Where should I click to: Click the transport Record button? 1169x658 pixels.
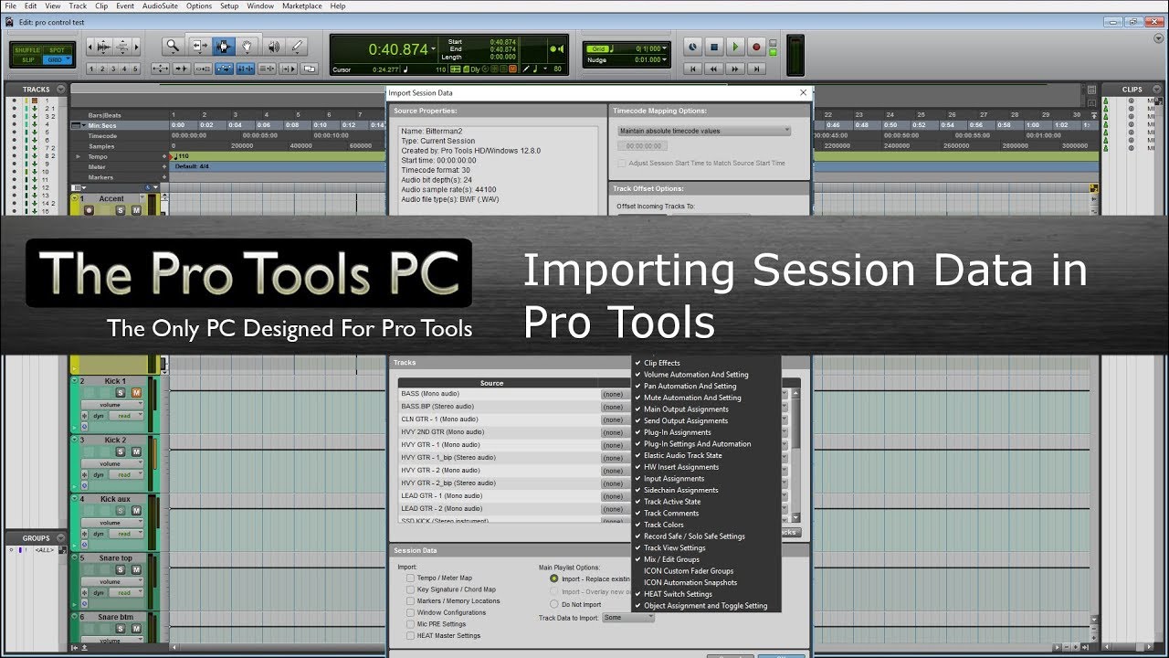[756, 47]
